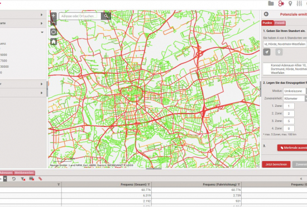
Task: Sort by Frequenz (Fahrtrichtung) column header
Action: pos(220,185)
